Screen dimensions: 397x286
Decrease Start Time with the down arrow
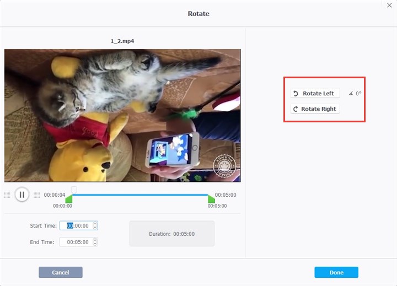point(95,228)
